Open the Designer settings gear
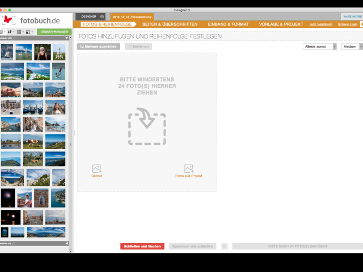Image resolution: width=363 pixels, height=272 pixels. 102,16
